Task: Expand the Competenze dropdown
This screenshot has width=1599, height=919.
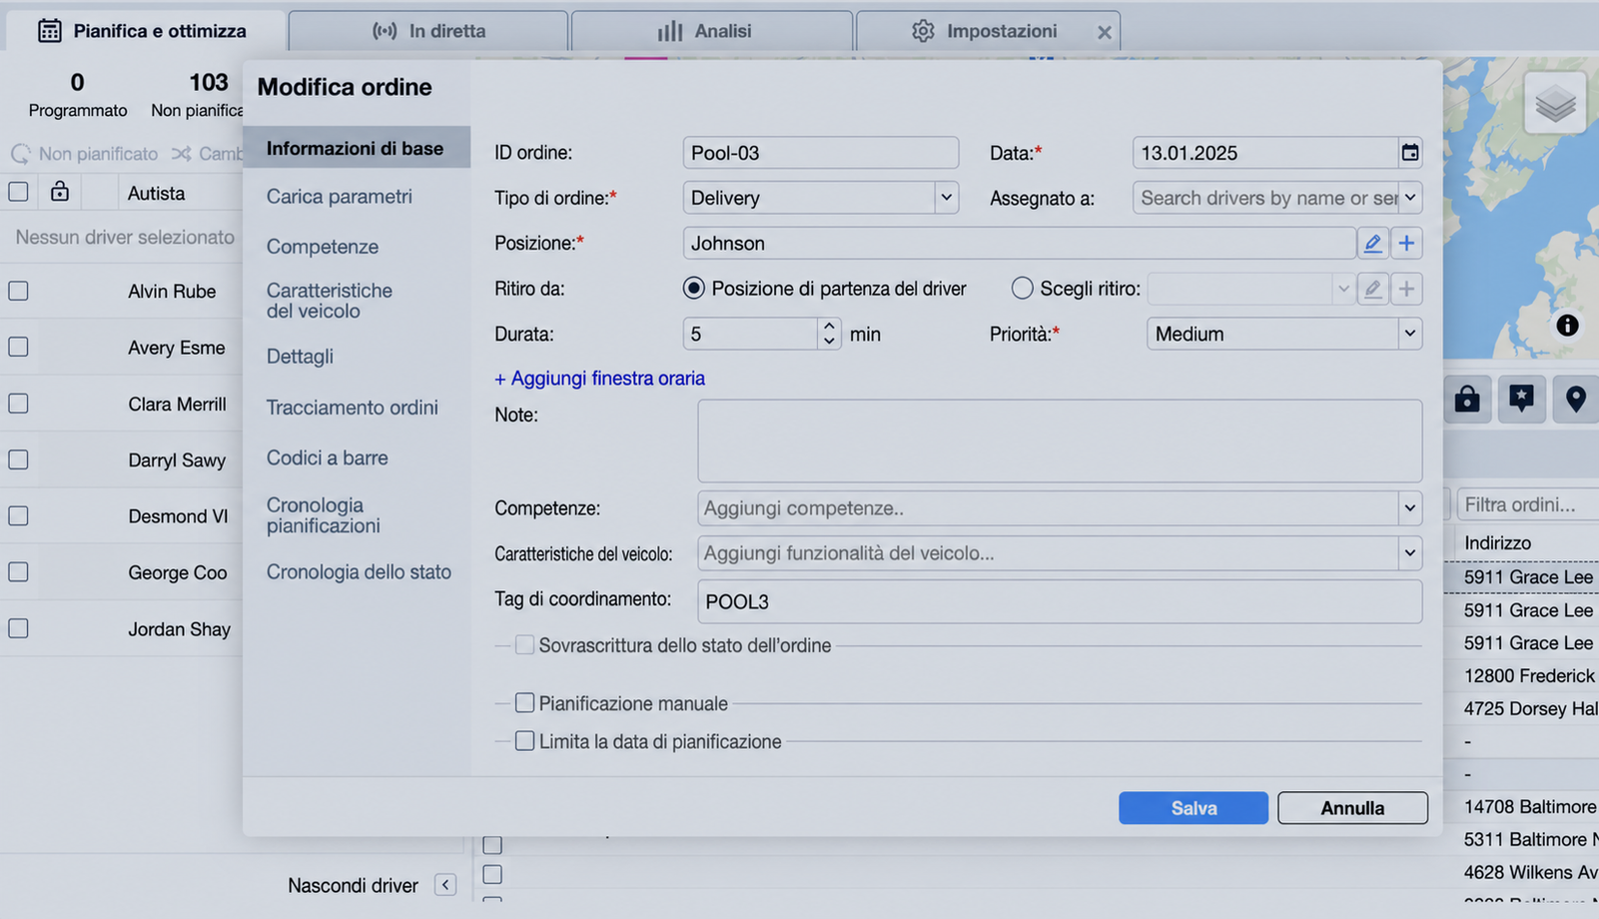Action: tap(1409, 508)
